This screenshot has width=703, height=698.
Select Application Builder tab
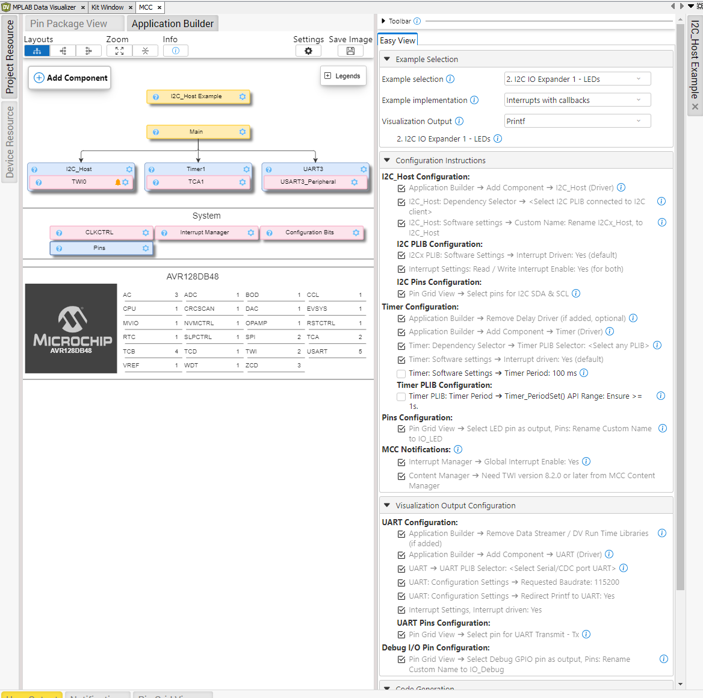[x=173, y=23]
